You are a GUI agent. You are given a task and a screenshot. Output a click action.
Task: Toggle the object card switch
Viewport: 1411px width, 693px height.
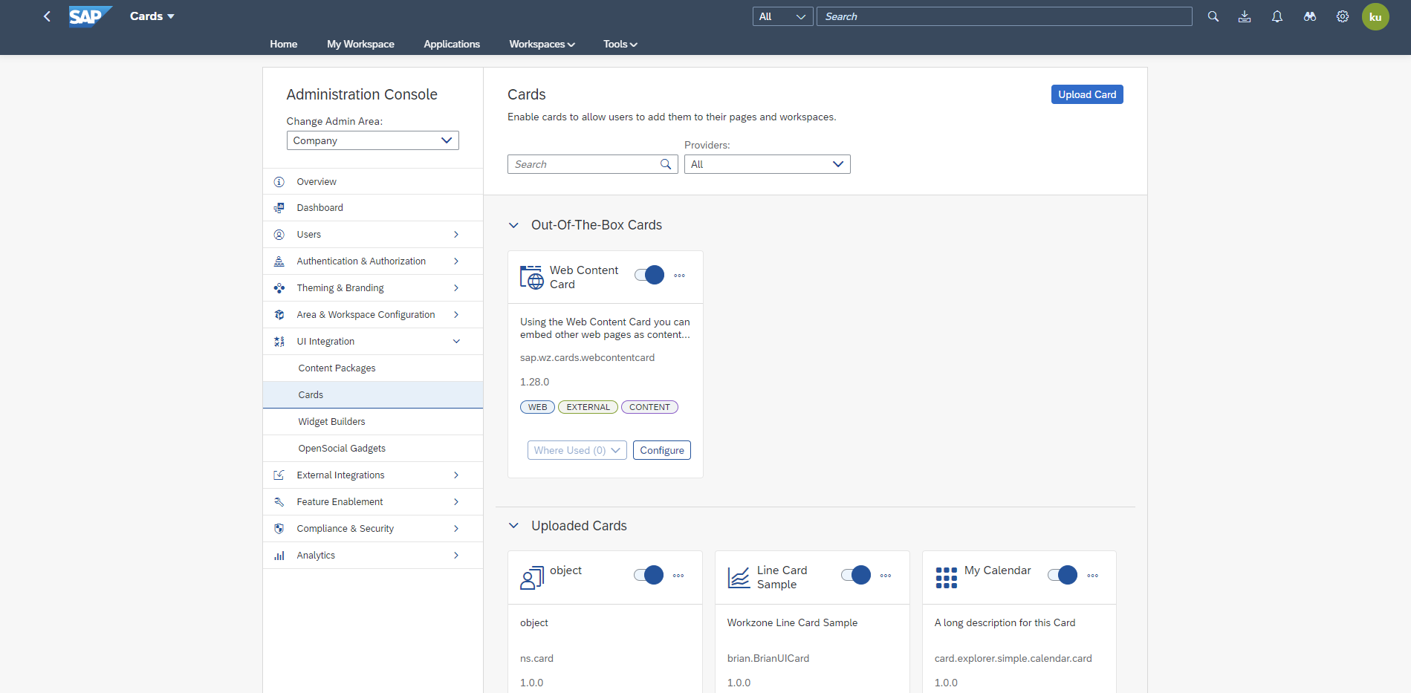649,575
